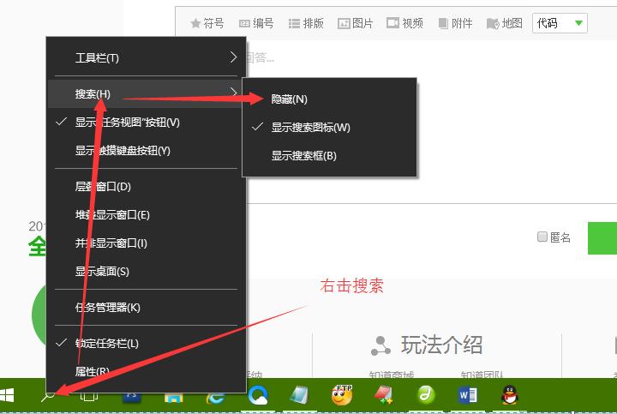
Task: Open the notepad app icon in taskbar
Action: [x=299, y=395]
